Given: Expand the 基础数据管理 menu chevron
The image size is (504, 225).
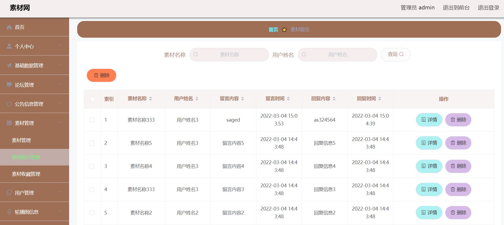Looking at the screenshot, I should tap(60, 65).
